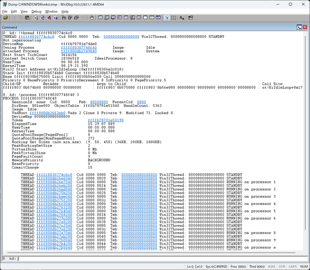This screenshot has height=270, width=310.
Task: Click the 'ElapsedTime' value 15:39:07.889
Action: click(x=101, y=124)
